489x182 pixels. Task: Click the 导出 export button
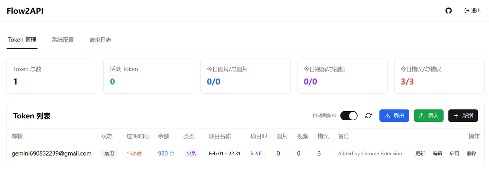pos(394,116)
